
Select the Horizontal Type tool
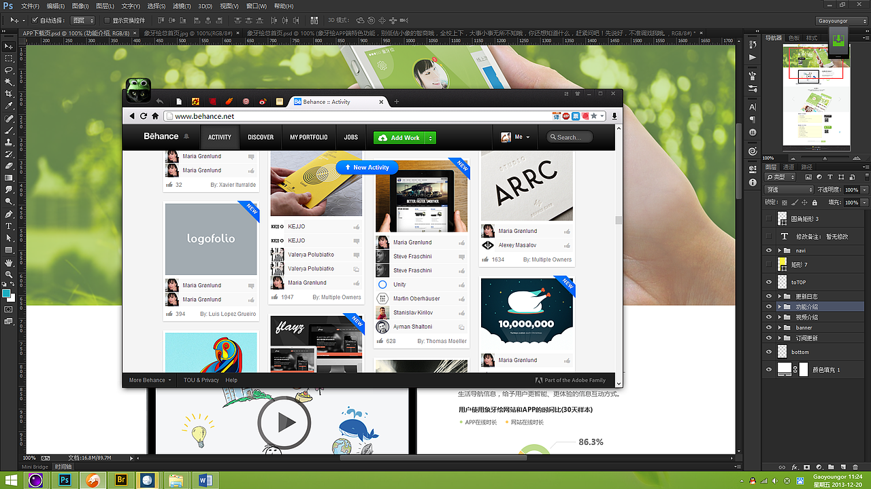[x=9, y=225]
